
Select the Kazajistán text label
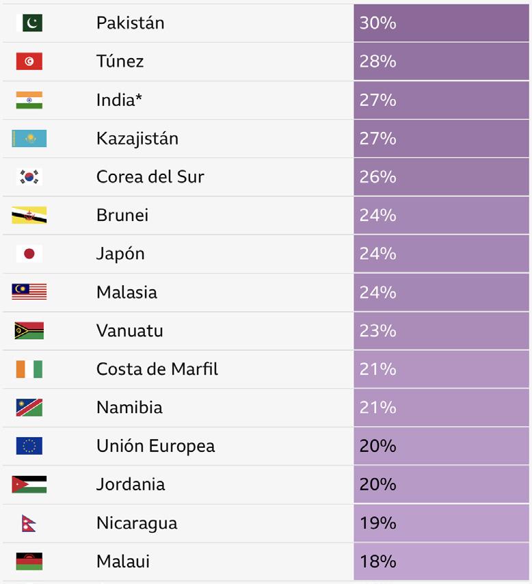pos(137,139)
